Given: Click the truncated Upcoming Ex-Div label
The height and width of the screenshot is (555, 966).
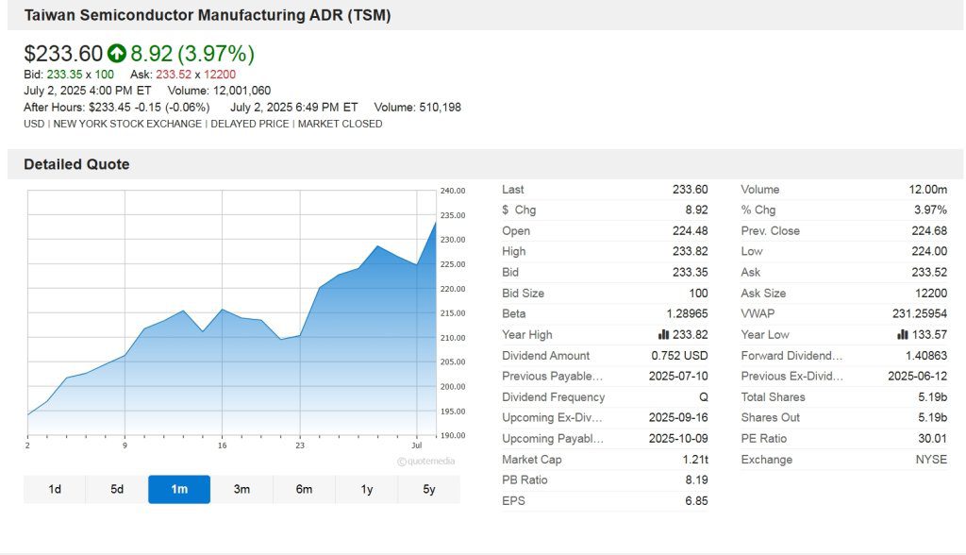Looking at the screenshot, I should point(552,418).
